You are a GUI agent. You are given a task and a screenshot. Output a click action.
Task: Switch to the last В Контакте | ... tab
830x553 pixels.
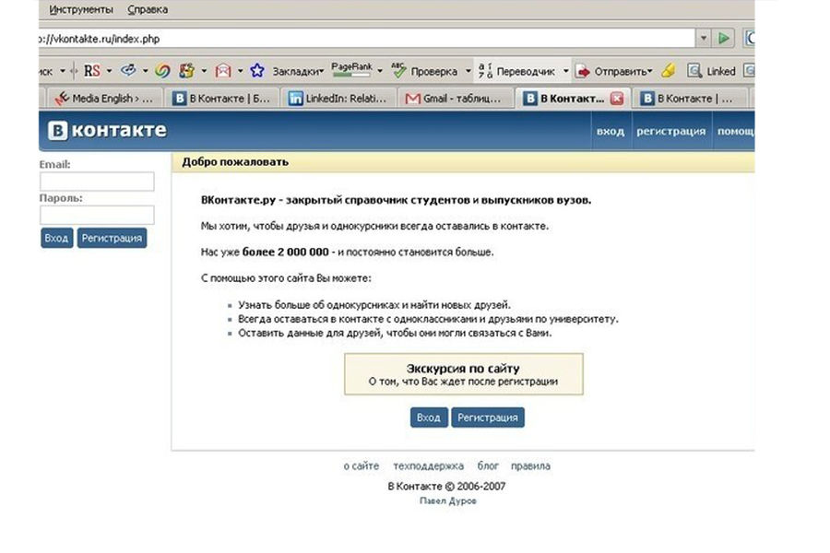tap(692, 99)
